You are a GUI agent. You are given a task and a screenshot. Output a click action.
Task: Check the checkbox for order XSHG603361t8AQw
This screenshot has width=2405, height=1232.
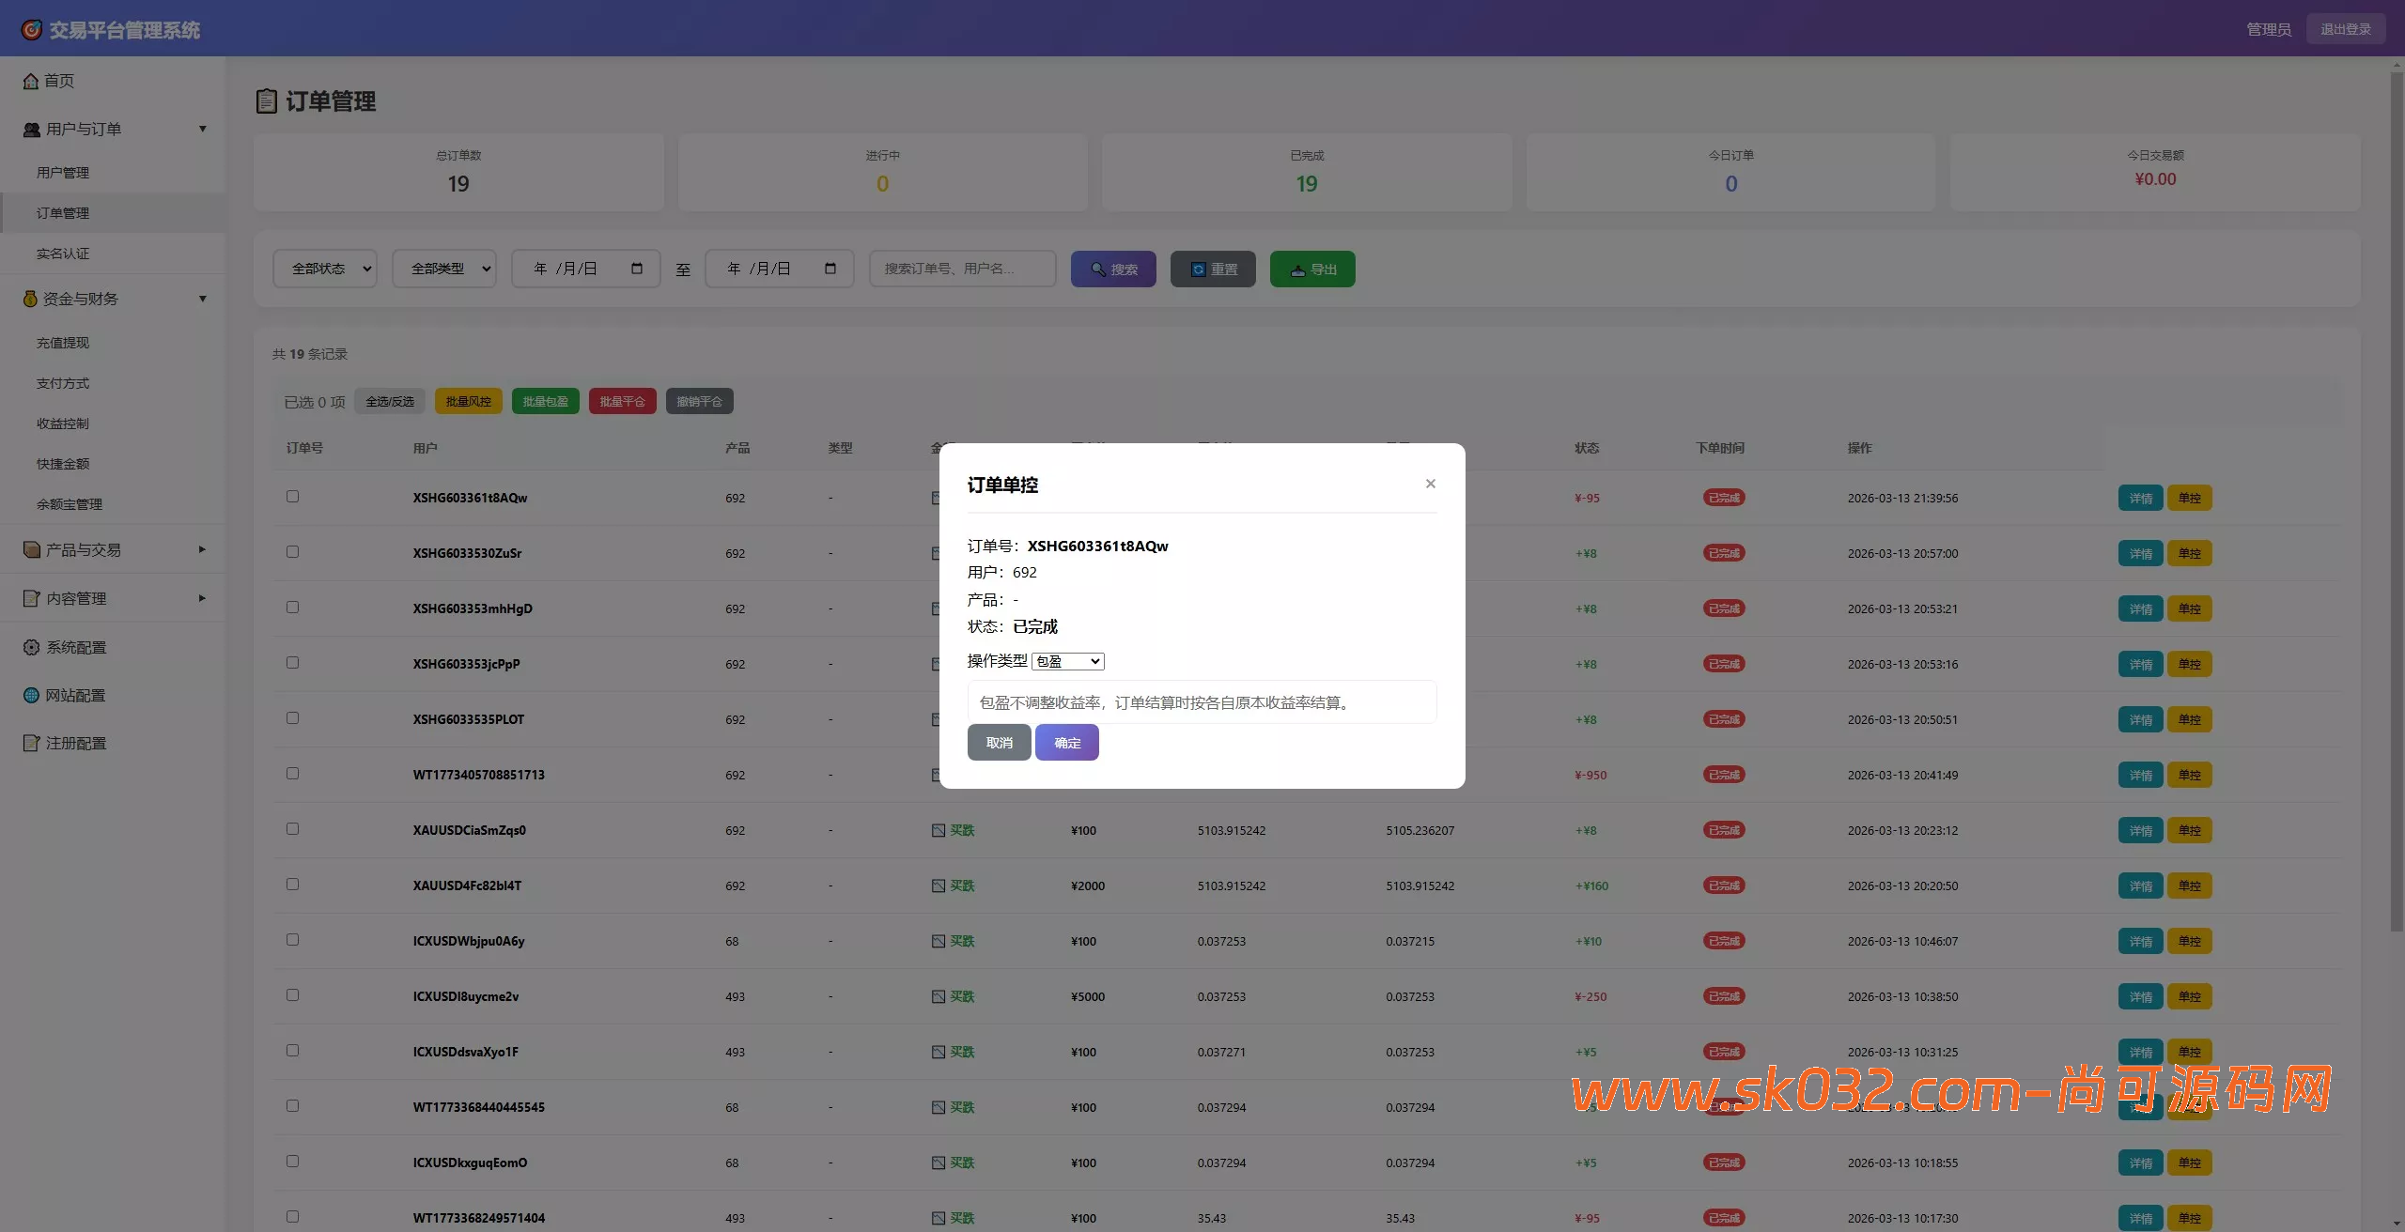tap(291, 497)
